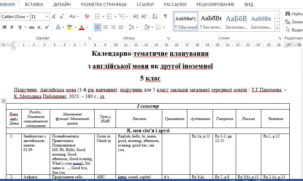Screen dimensions: 303x181
Task: Increase font size with grow icon
Action: click(54, 16)
